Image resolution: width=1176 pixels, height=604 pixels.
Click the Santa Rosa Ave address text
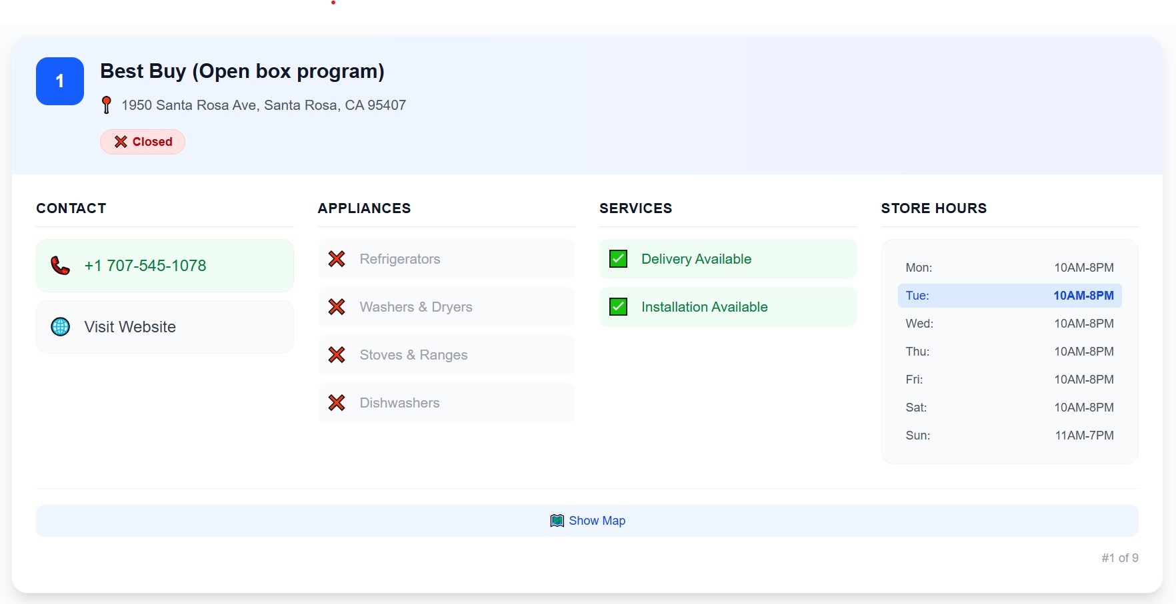click(x=263, y=105)
